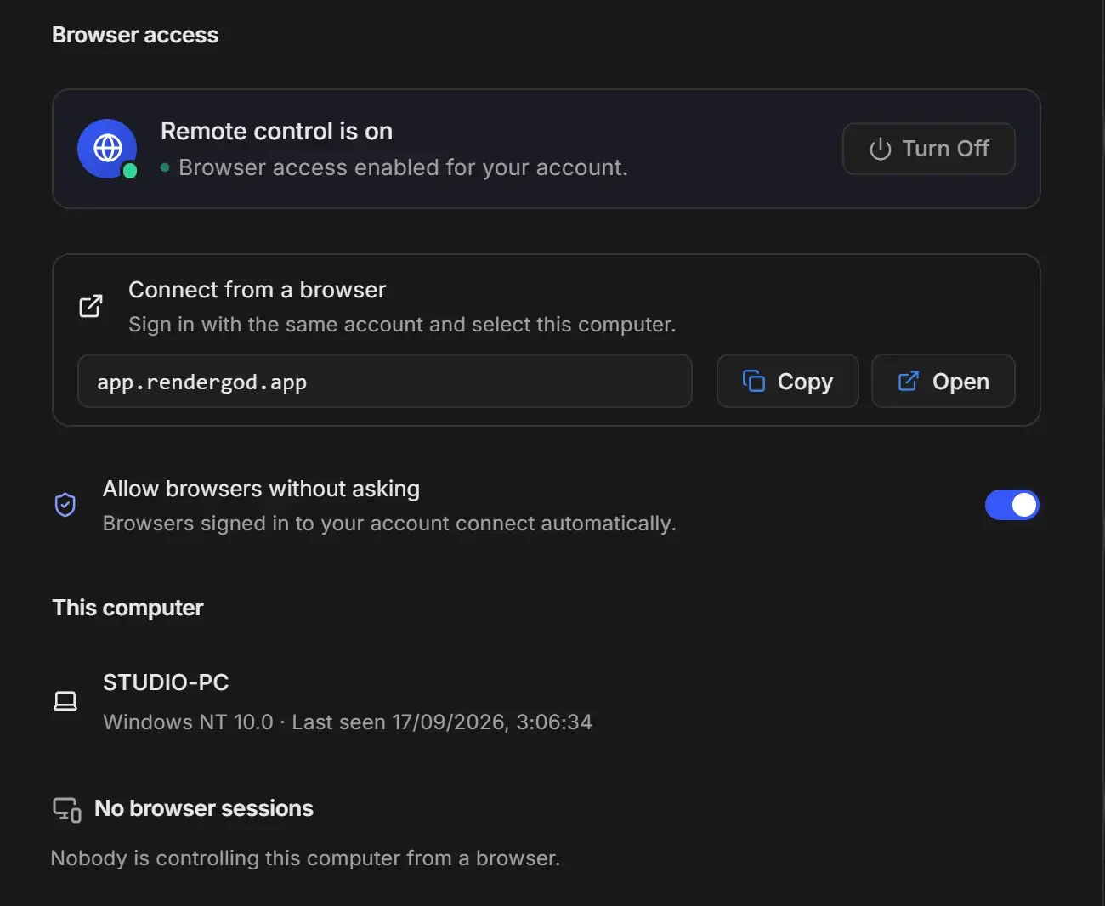Copy the app.rendergod.app address
1105x906 pixels.
tap(787, 381)
